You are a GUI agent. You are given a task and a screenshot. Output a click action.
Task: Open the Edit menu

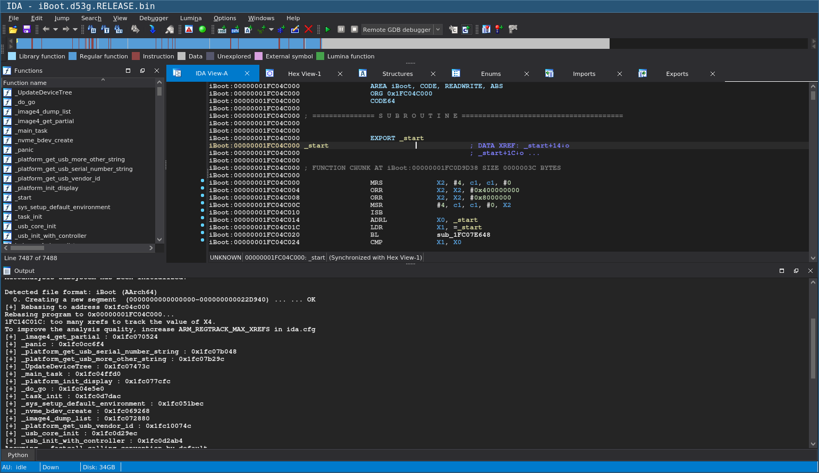[37, 18]
